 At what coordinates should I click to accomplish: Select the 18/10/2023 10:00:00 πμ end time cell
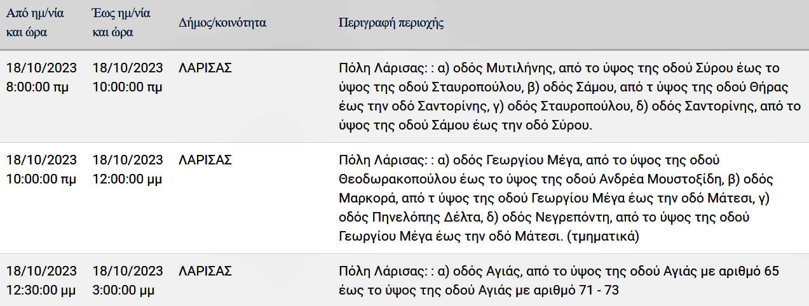(128, 77)
